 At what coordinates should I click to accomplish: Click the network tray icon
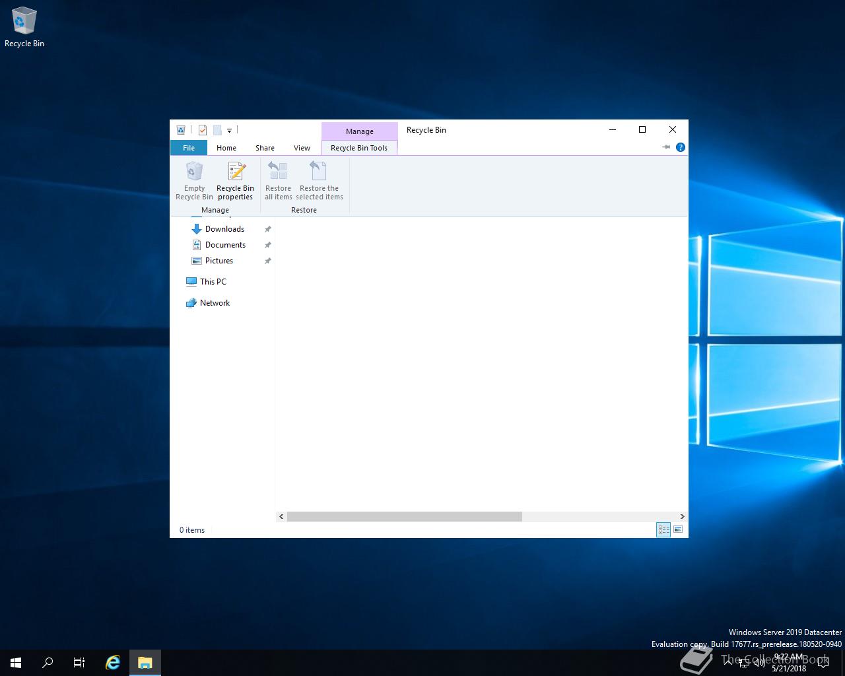744,663
